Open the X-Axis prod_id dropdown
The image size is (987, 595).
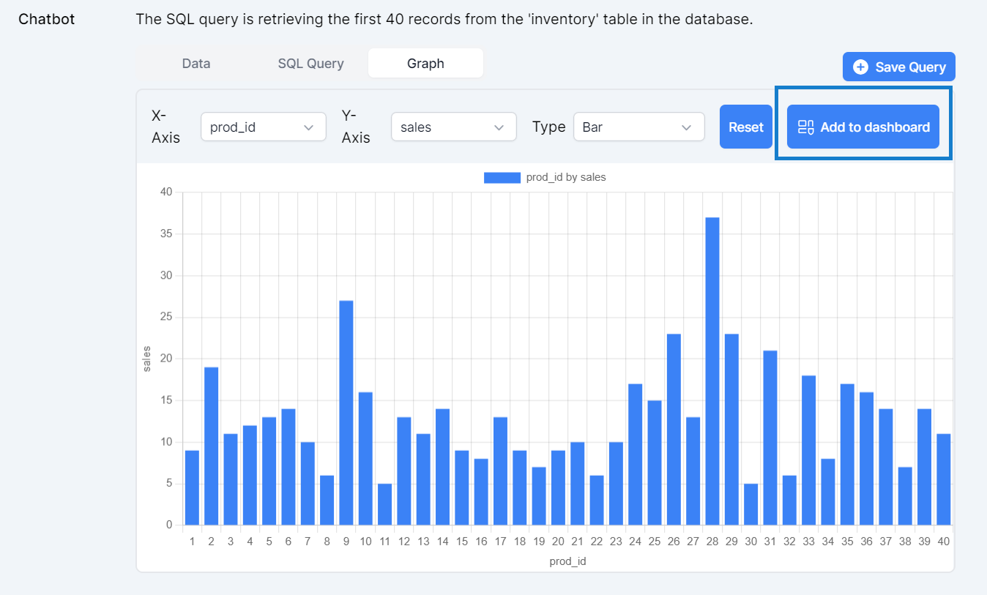[x=263, y=127]
